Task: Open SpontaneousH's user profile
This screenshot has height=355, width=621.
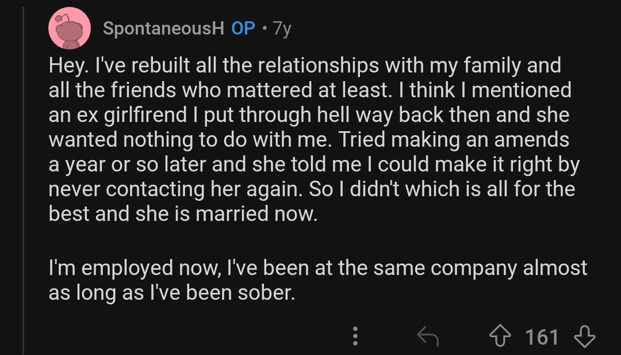Action: (x=163, y=28)
